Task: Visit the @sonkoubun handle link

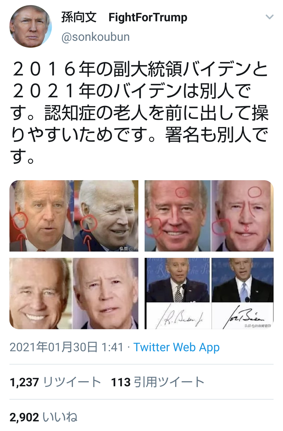Action: click(95, 37)
